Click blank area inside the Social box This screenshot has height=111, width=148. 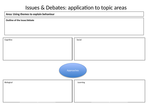pyautogui.click(x=110, y=50)
